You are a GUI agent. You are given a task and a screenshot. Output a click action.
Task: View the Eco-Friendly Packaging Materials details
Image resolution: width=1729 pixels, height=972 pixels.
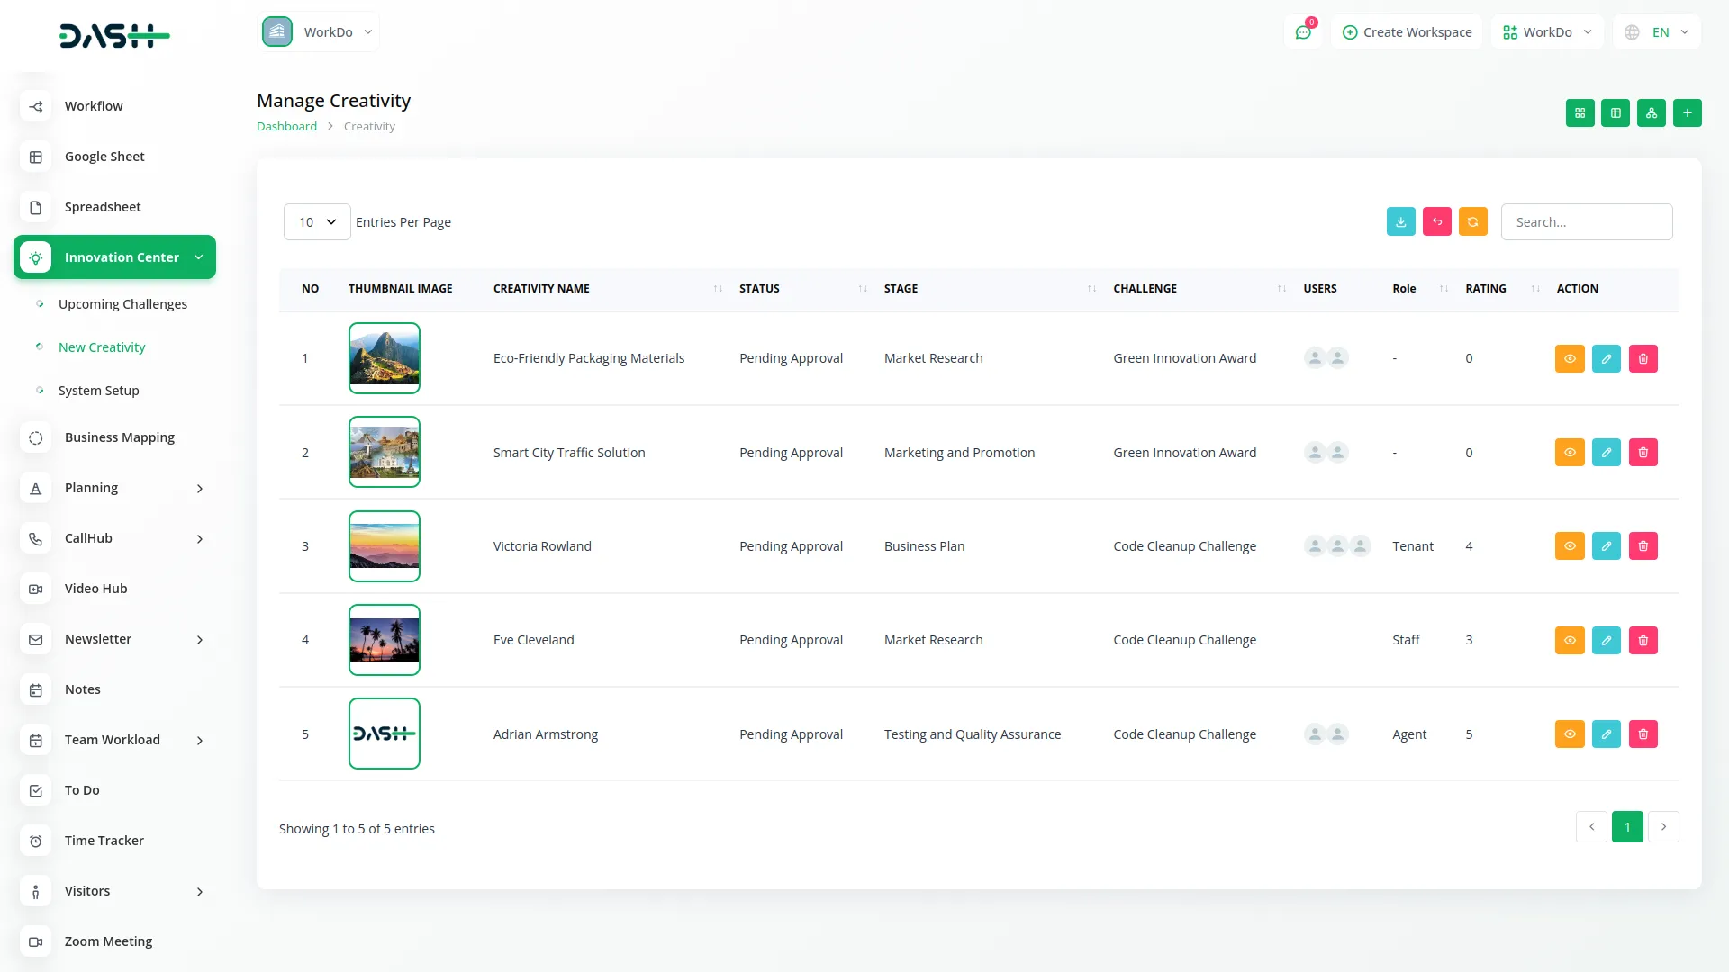[1569, 359]
